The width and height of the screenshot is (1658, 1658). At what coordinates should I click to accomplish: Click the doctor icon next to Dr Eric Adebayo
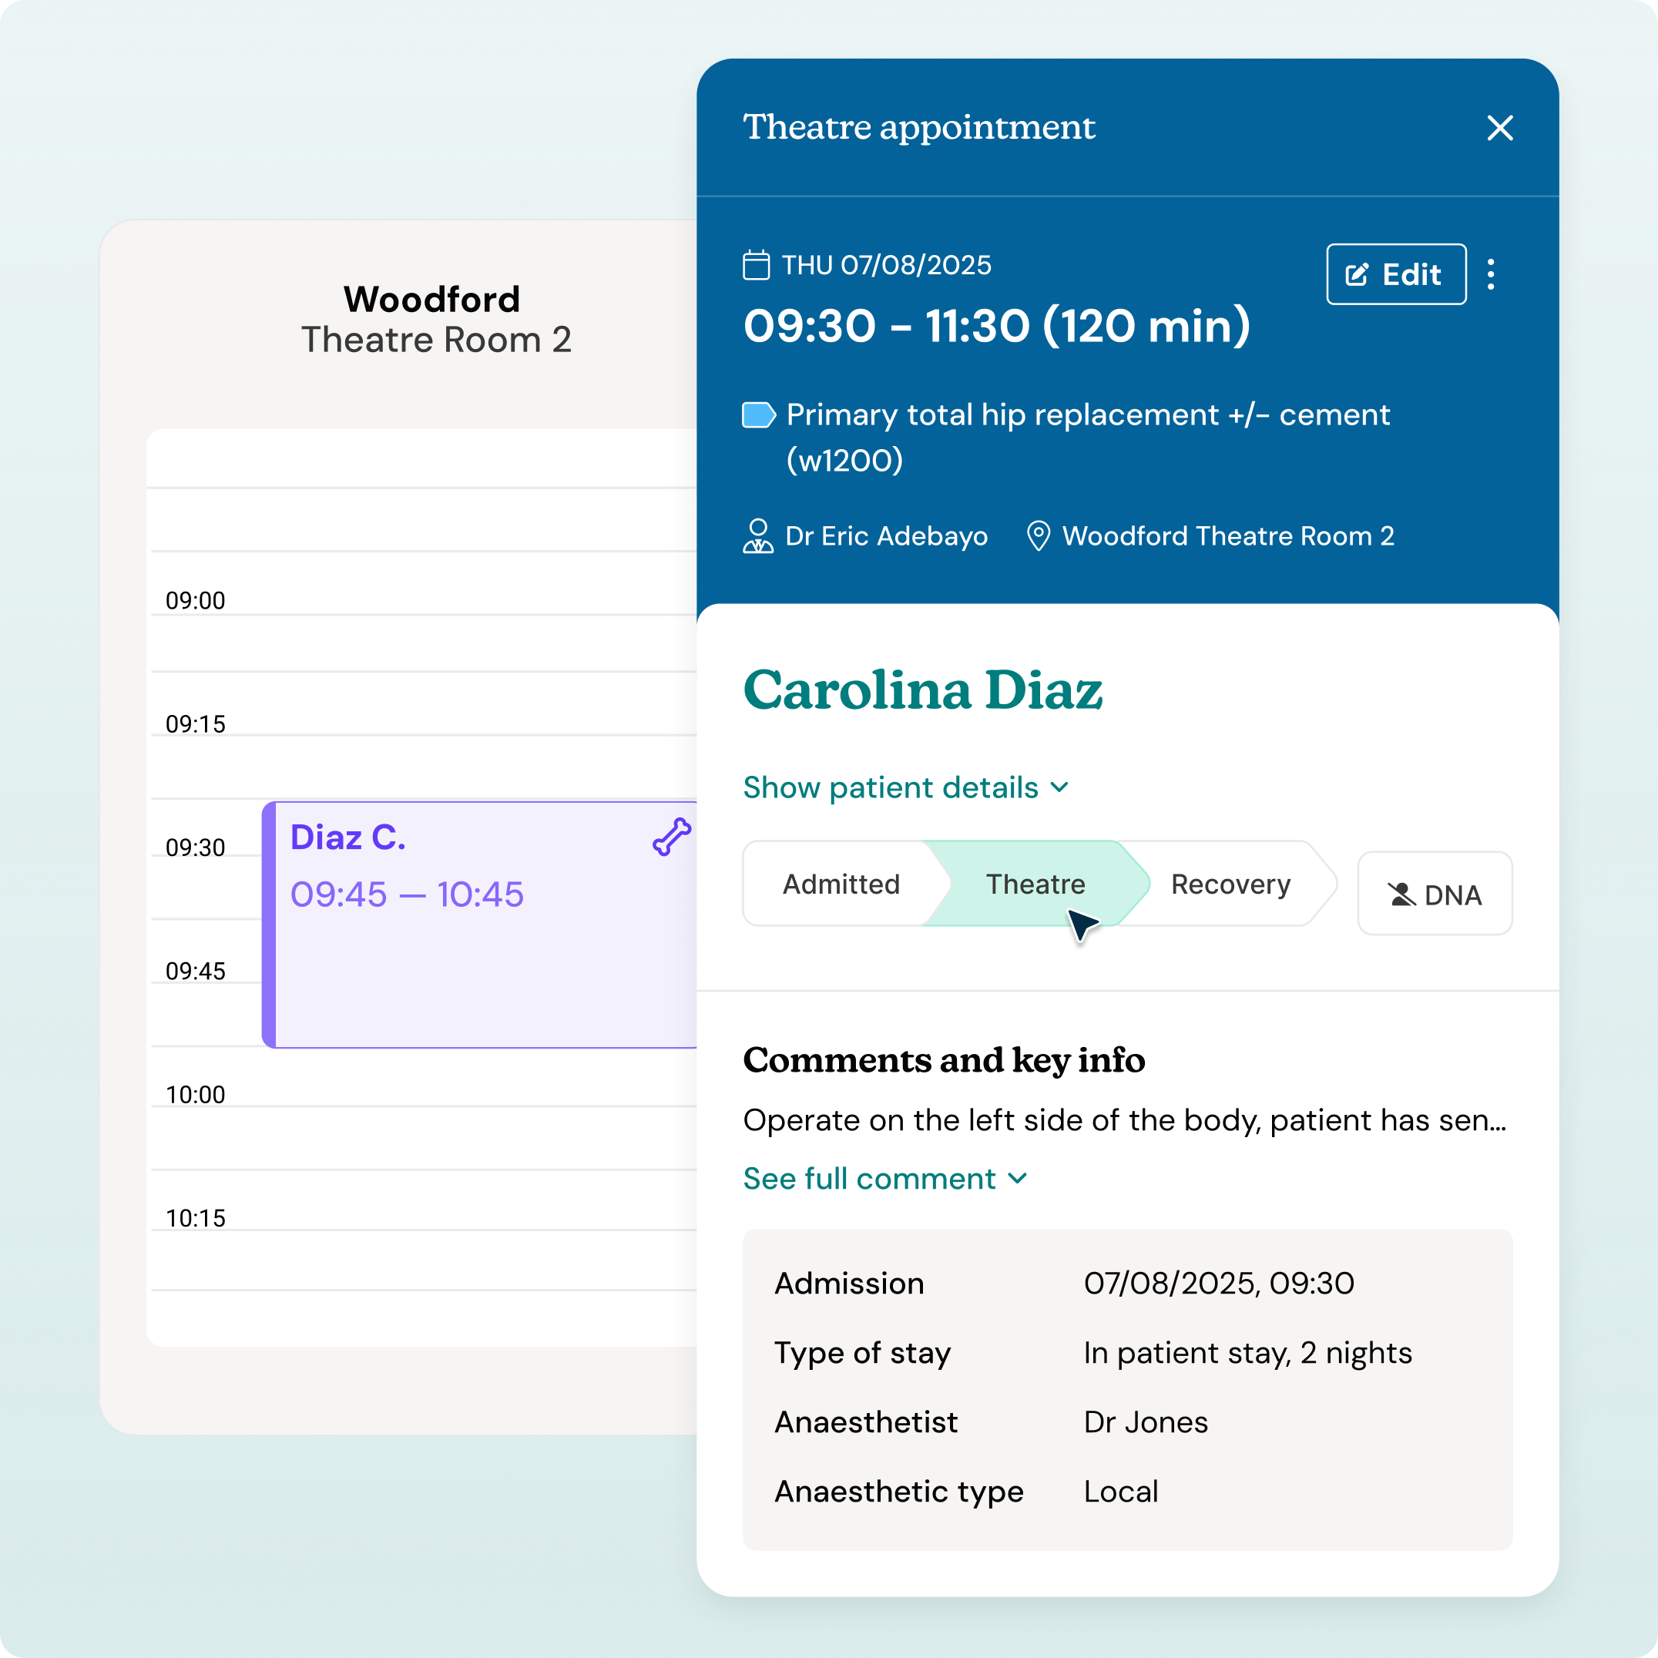click(x=758, y=536)
